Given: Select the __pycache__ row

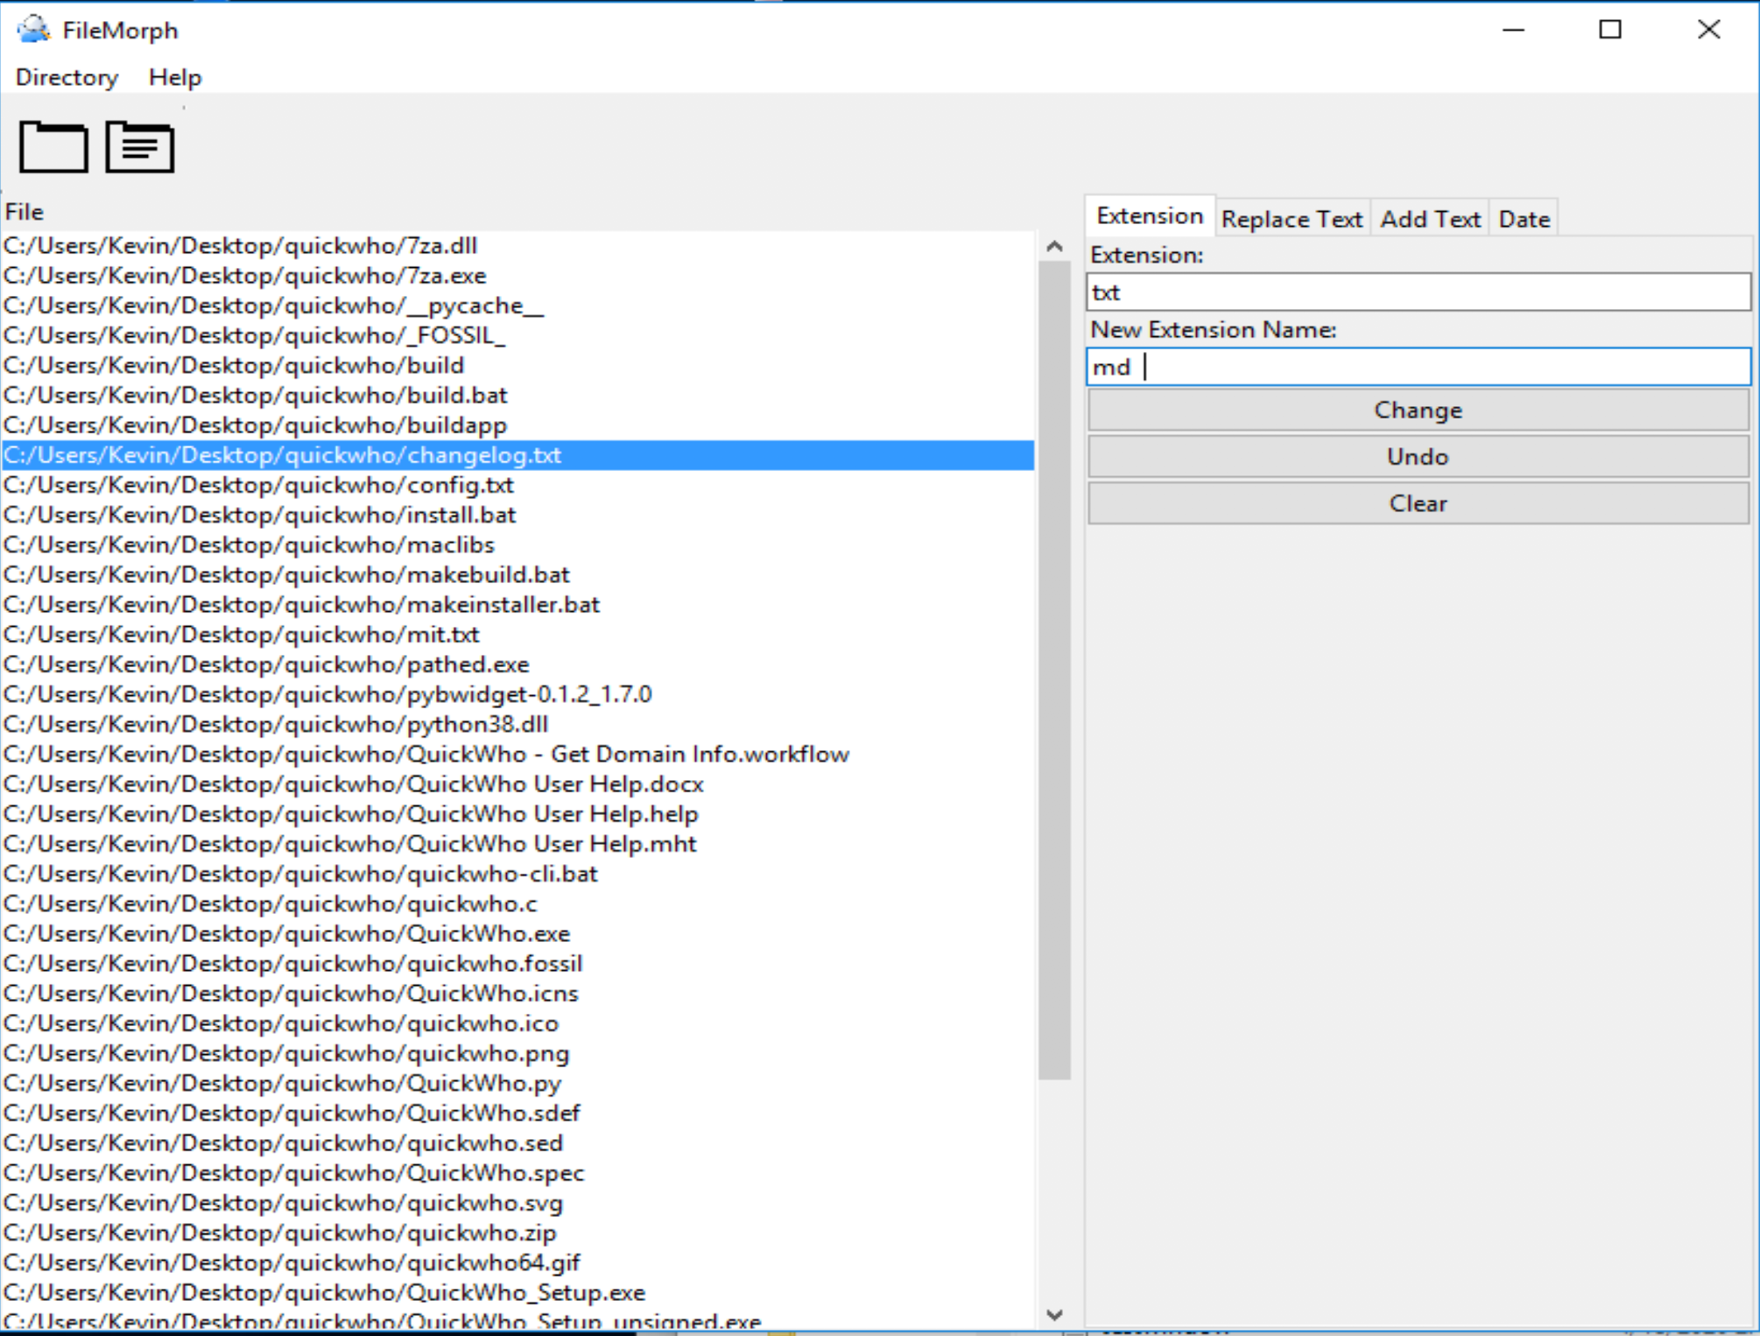Looking at the screenshot, I should pos(517,306).
